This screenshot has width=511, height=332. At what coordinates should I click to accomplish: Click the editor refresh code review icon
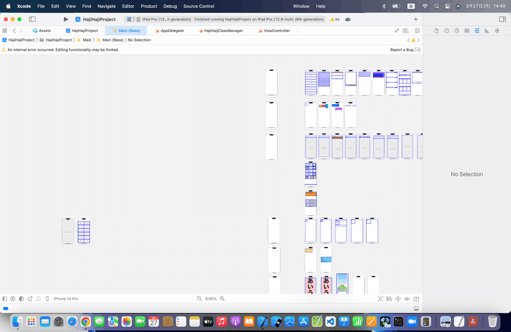397,31
